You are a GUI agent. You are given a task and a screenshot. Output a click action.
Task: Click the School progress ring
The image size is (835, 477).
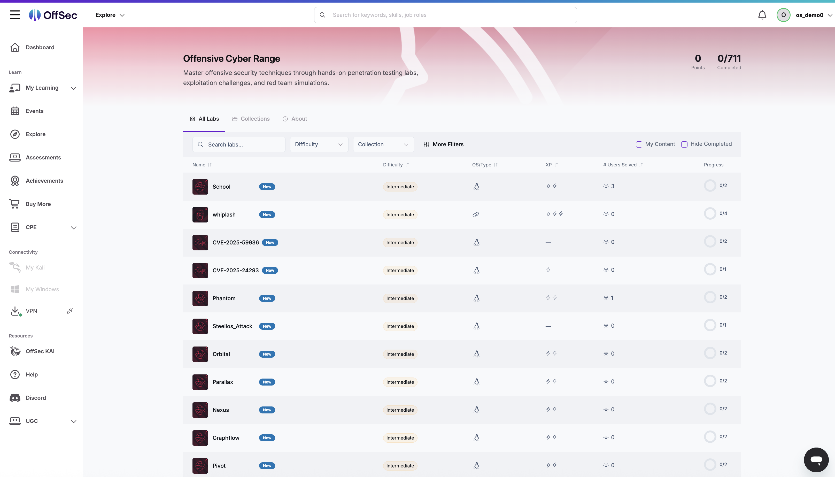[710, 186]
